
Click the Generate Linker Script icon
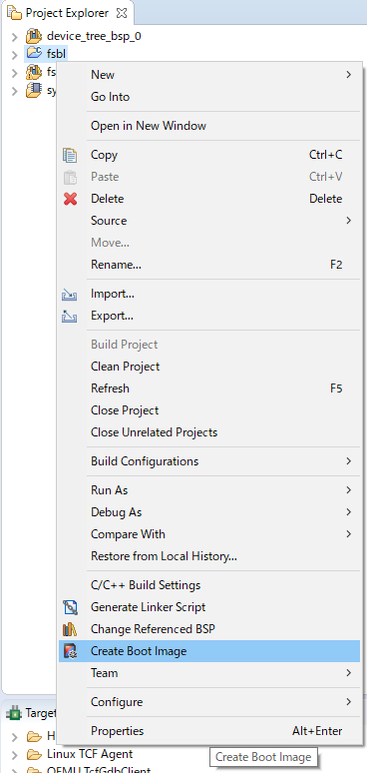click(71, 607)
